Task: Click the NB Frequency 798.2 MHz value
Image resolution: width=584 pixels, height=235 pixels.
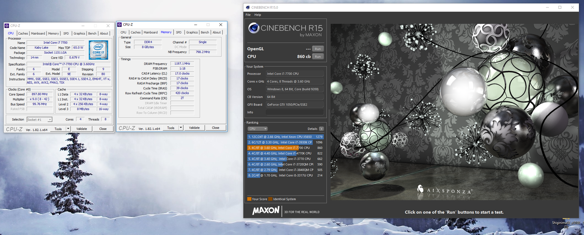Action: [203, 52]
